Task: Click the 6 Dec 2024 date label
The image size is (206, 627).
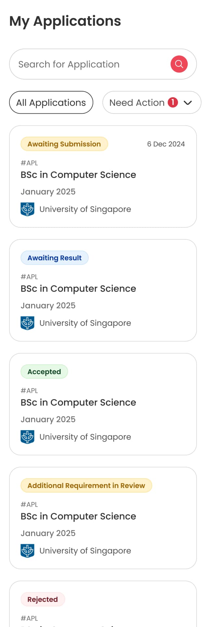Action: [x=166, y=144]
